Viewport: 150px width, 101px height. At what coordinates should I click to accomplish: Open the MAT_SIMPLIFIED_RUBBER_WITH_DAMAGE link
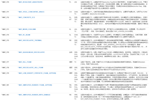[34, 95]
